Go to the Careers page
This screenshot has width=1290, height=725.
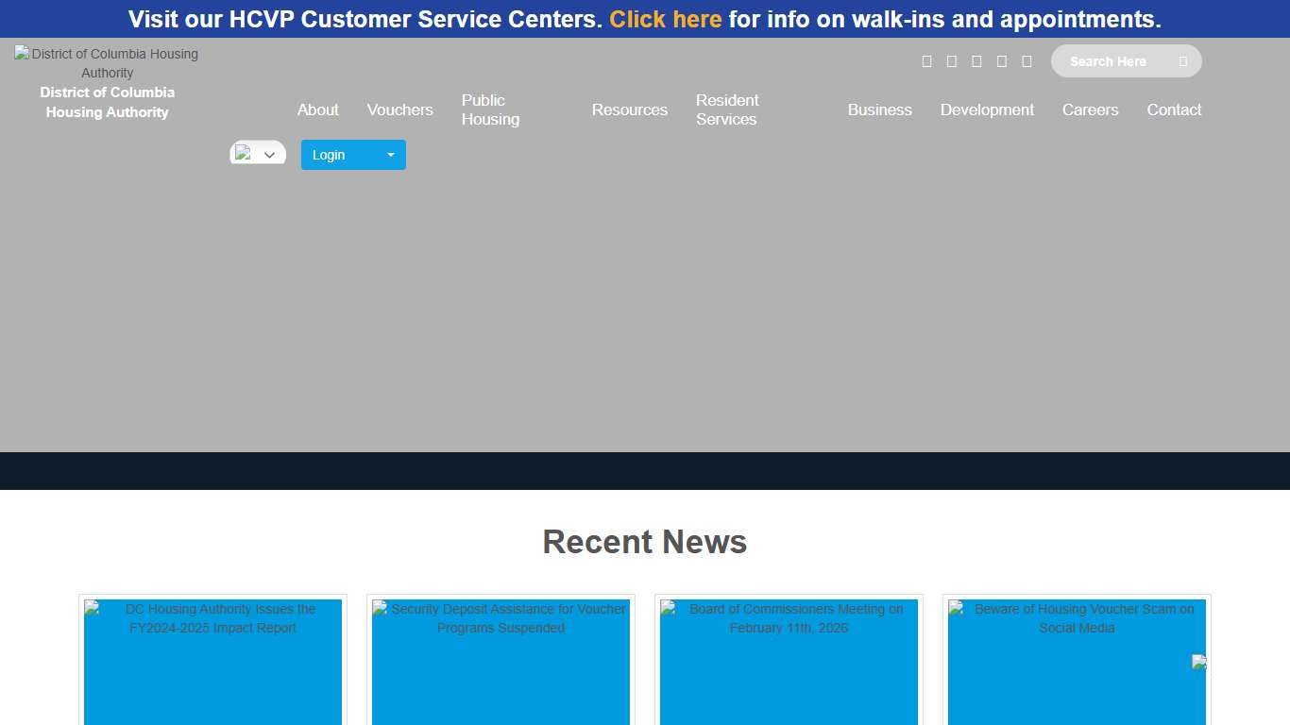click(1090, 110)
